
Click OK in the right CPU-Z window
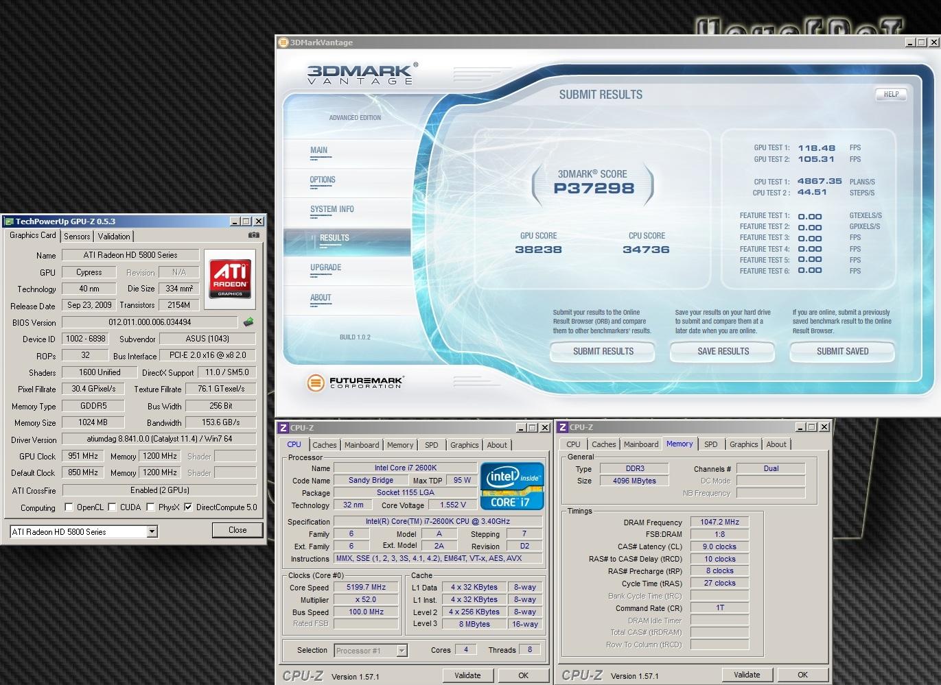click(x=803, y=675)
